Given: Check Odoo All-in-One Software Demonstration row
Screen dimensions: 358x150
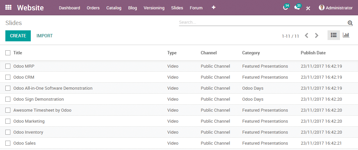Looking at the screenshot, I should [x=8, y=88].
